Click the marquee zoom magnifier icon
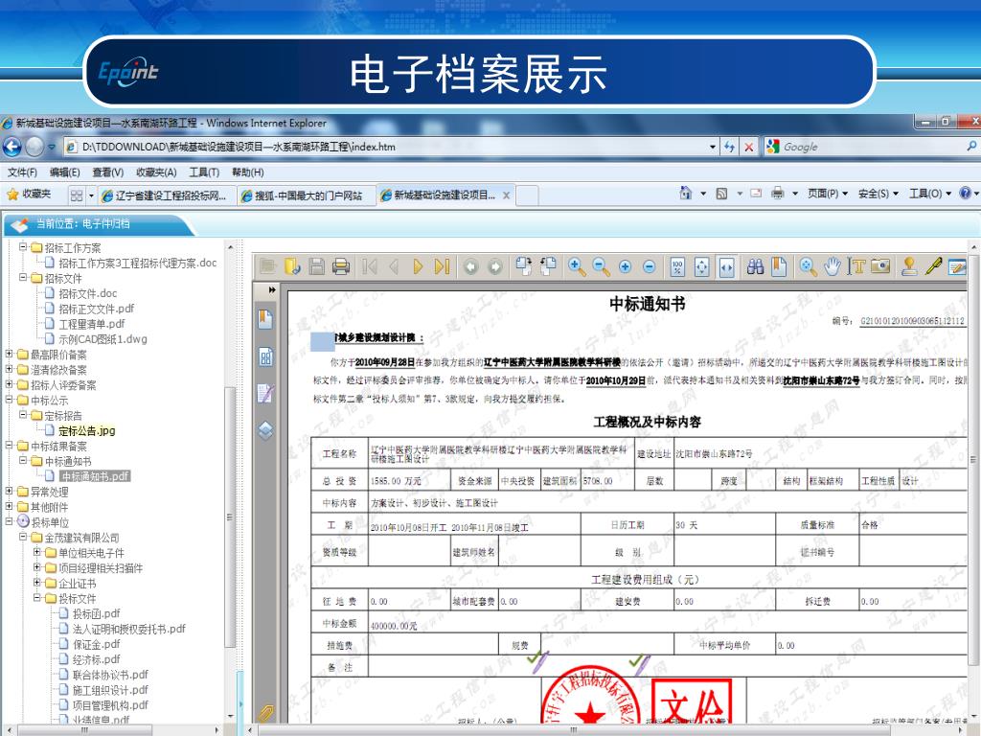 (808, 267)
